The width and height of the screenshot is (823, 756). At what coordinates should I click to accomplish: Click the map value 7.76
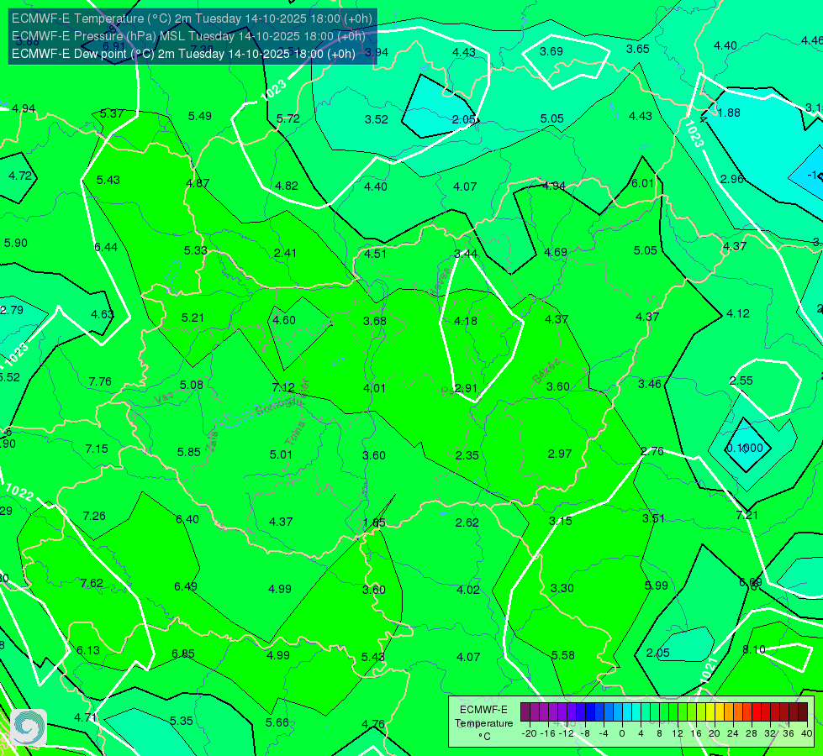(100, 381)
